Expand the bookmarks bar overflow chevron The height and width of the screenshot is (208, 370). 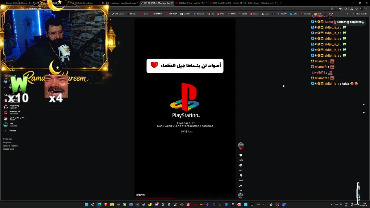tap(347, 14)
